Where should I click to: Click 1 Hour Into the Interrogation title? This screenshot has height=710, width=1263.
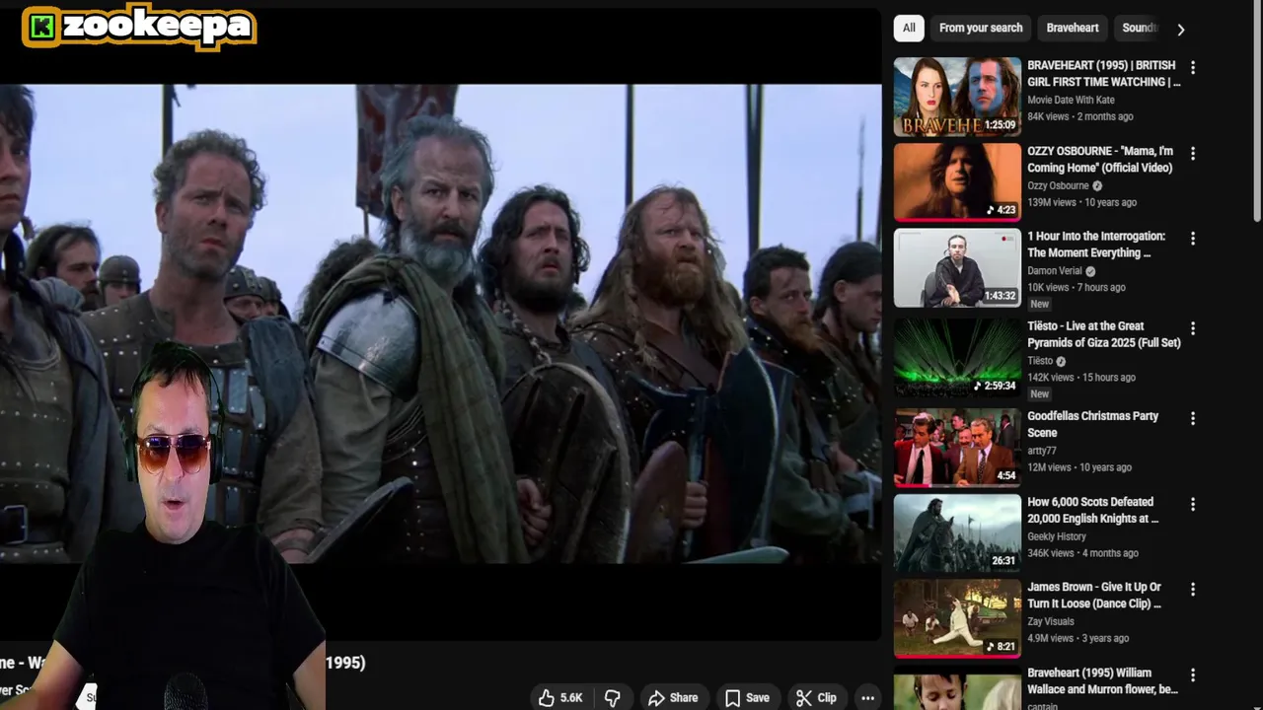(1096, 245)
